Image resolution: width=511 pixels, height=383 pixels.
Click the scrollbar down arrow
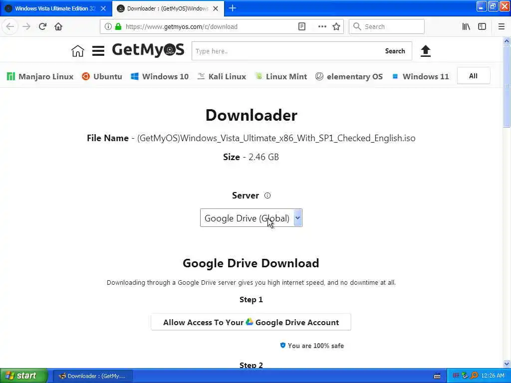[x=507, y=364]
